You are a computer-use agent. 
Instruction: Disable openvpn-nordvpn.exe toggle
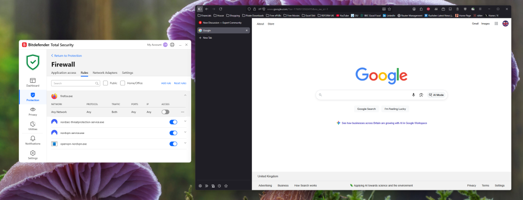(x=173, y=144)
